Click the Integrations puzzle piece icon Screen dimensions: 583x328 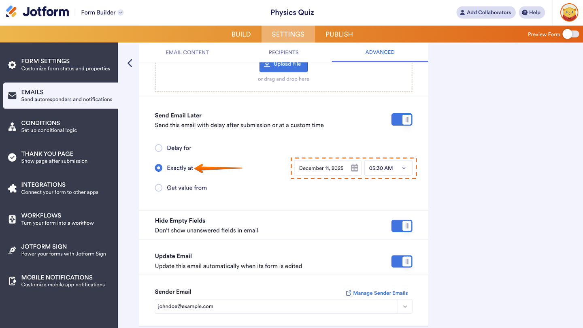[x=13, y=188]
